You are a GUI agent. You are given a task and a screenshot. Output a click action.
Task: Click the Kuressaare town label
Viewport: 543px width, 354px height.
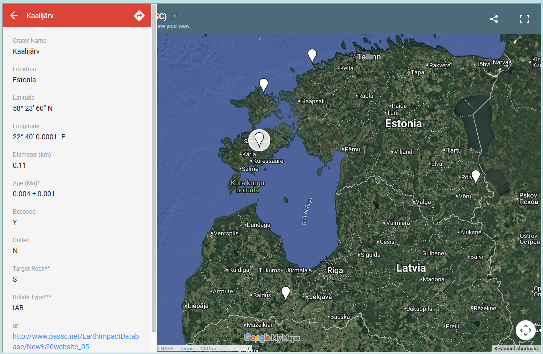(268, 161)
